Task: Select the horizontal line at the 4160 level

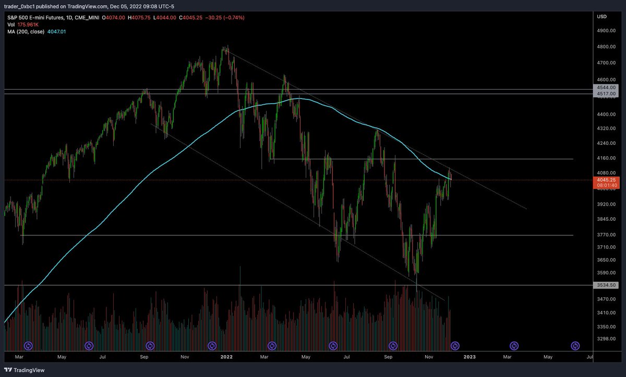Action: click(422, 159)
